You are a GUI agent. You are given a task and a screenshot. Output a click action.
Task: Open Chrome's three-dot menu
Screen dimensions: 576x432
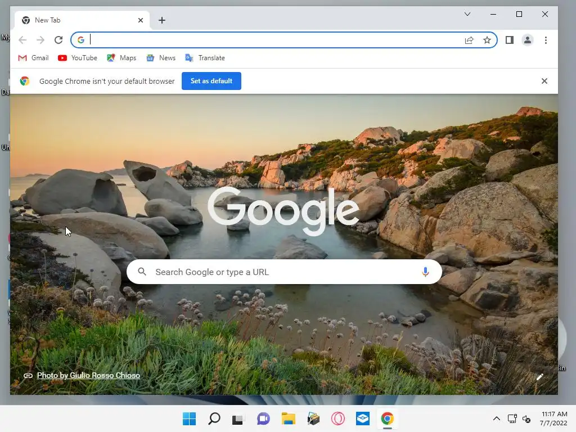[x=546, y=40]
